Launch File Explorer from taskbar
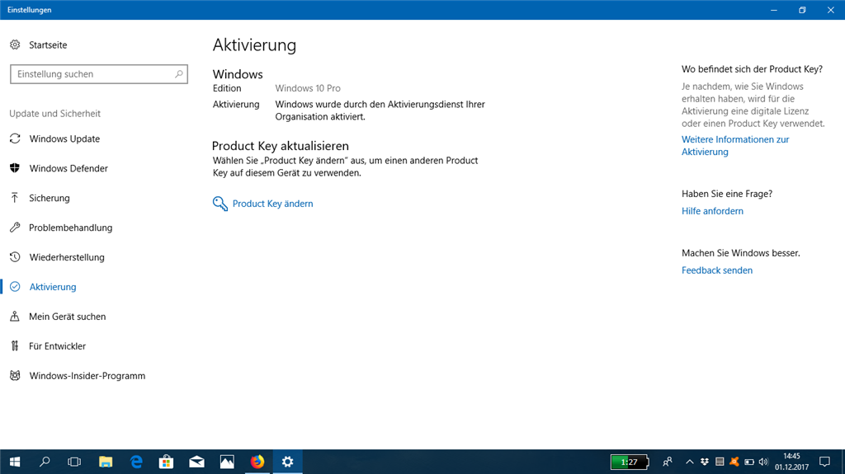 106,462
